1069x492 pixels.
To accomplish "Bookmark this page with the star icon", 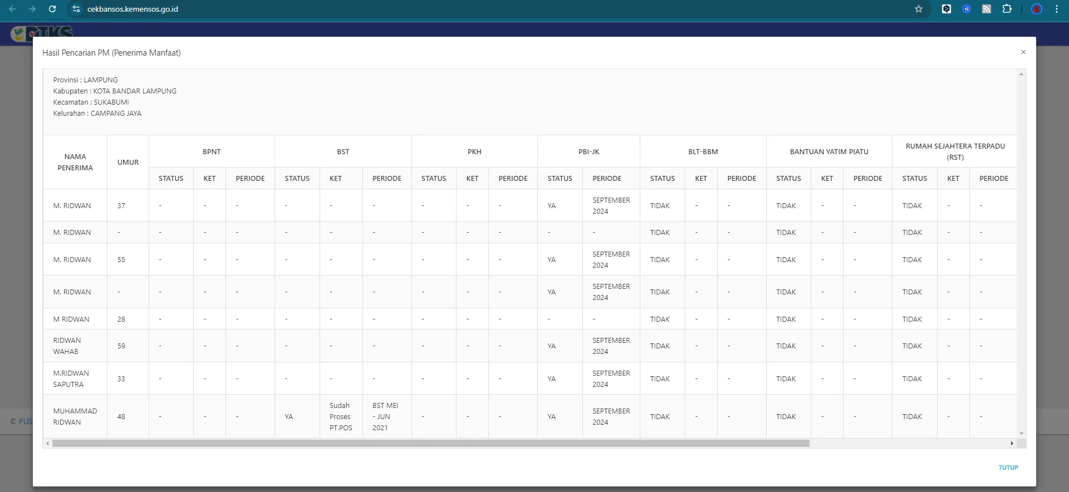I will (919, 9).
